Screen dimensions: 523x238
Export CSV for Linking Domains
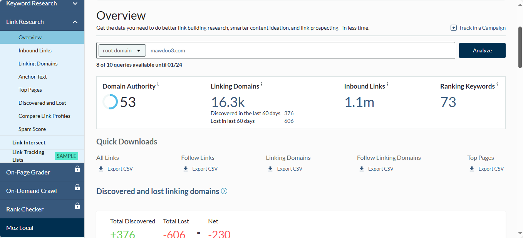[x=290, y=169]
